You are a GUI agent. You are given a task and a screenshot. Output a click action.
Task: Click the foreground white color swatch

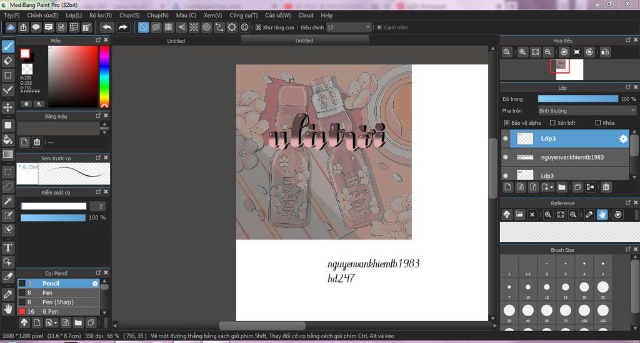pos(25,54)
